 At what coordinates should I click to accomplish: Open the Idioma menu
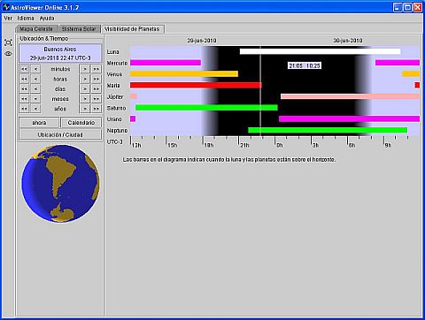coord(26,19)
